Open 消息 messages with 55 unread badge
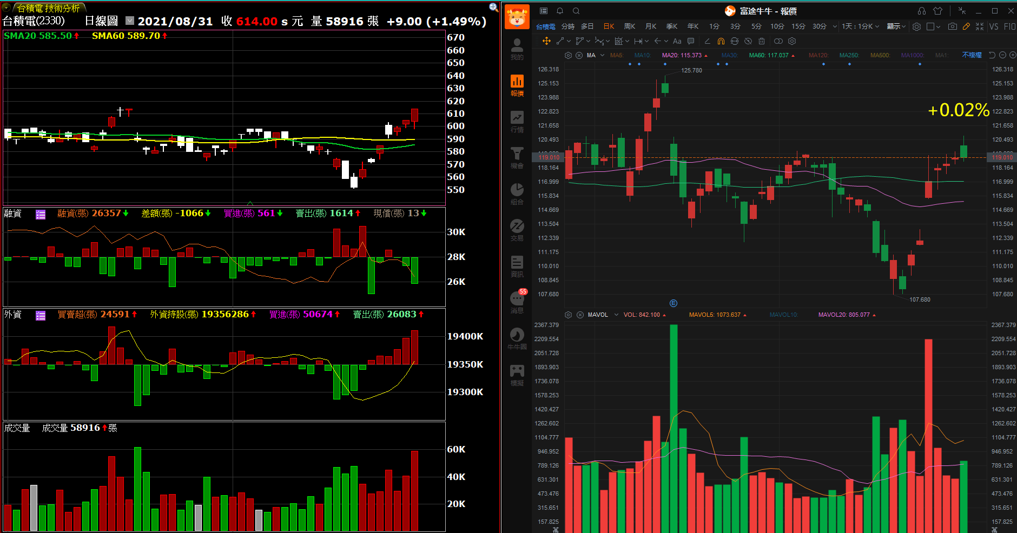1017x533 pixels. pyautogui.click(x=517, y=302)
